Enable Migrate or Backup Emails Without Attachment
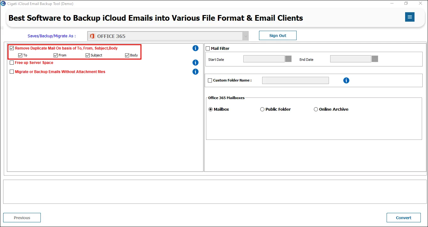This screenshot has height=227, width=428. [x=12, y=72]
